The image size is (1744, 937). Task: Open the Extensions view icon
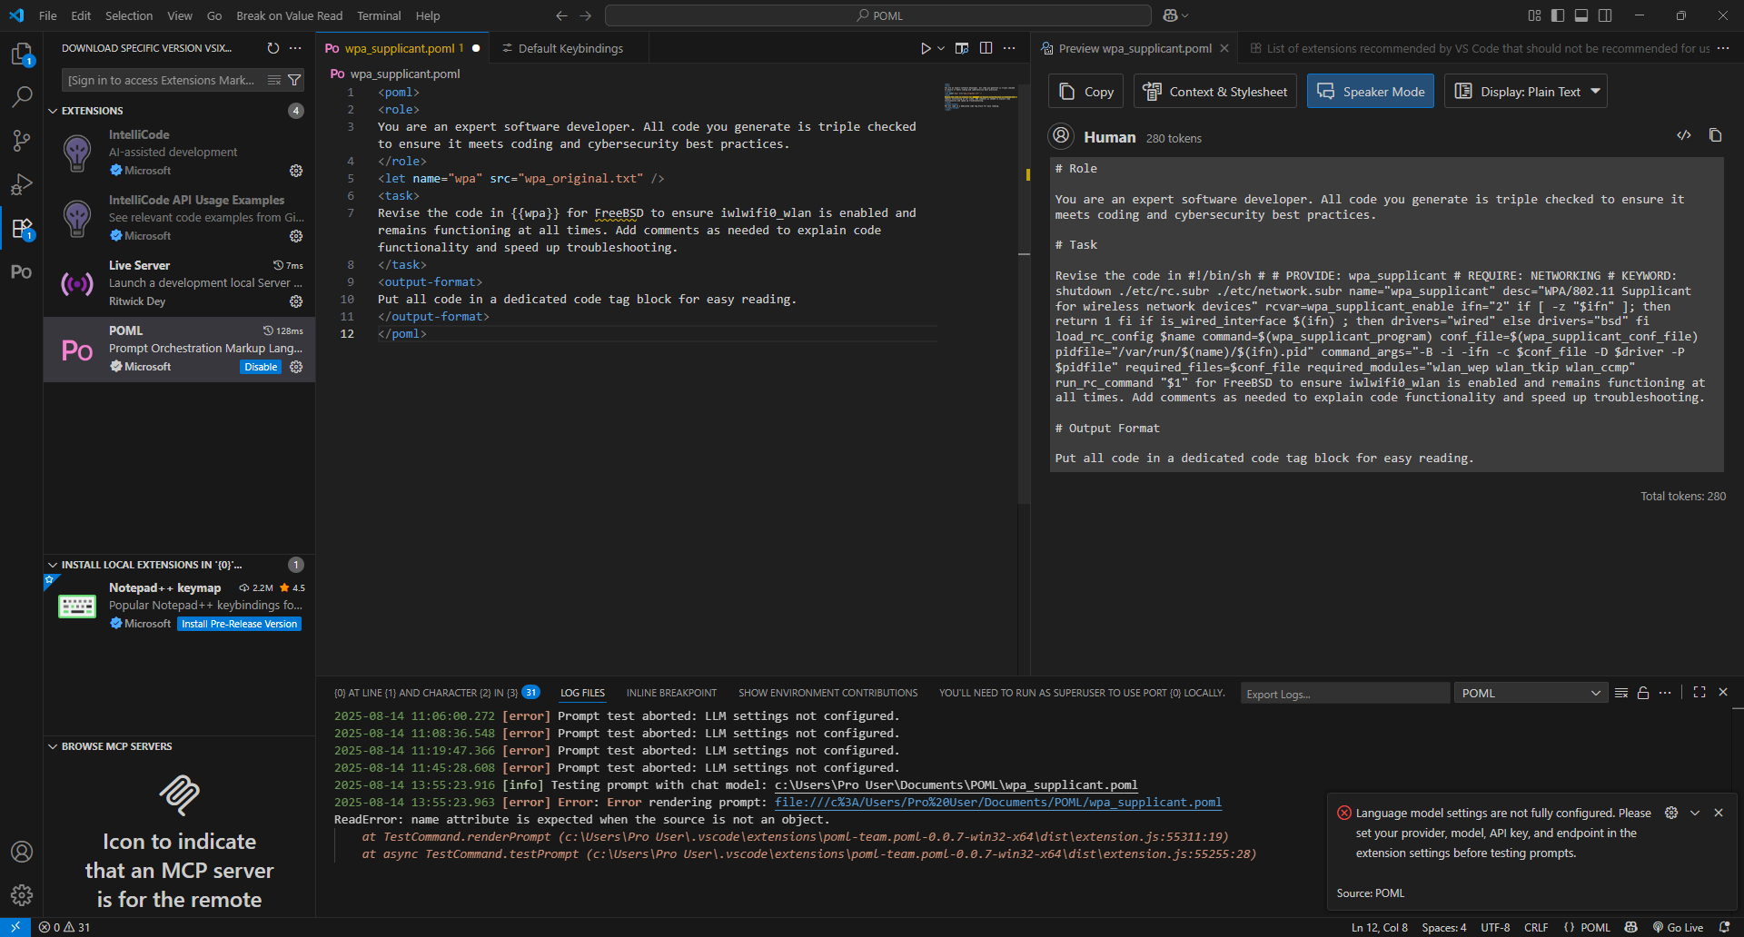22,228
